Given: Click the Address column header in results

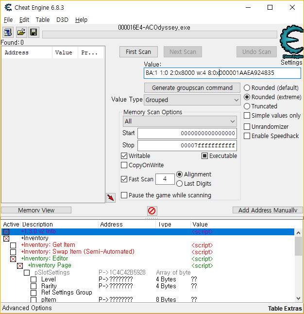Looking at the screenshot, I should (x=27, y=52).
